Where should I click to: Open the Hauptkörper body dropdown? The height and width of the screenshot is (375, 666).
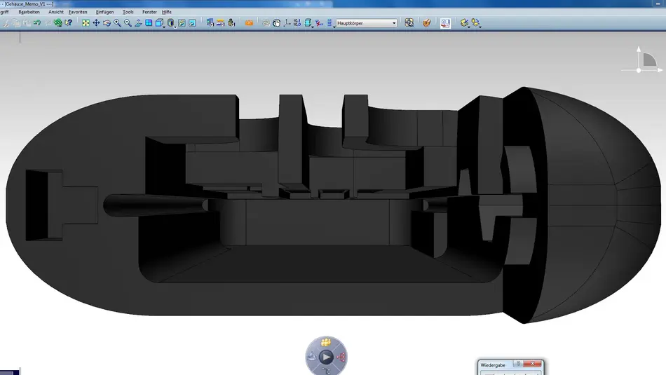tap(393, 23)
